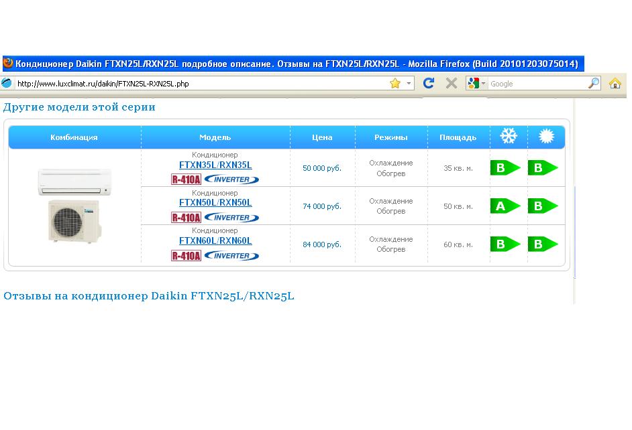
Task: Click the site identity icon beside URL
Action: pos(7,83)
